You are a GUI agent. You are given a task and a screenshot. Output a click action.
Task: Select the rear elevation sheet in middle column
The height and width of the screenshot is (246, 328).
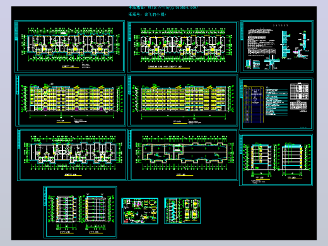(x=183, y=100)
